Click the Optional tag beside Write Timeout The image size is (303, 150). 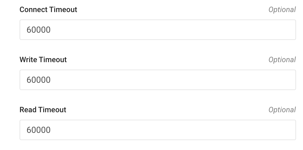[x=282, y=60]
